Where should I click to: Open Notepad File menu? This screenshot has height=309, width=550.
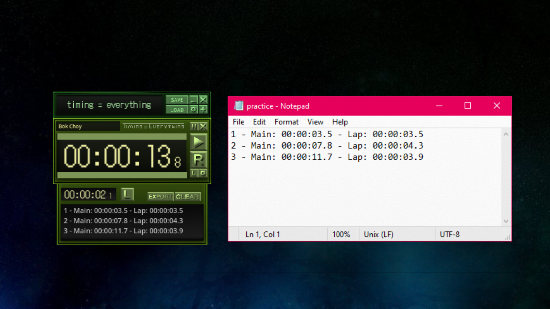click(x=238, y=122)
